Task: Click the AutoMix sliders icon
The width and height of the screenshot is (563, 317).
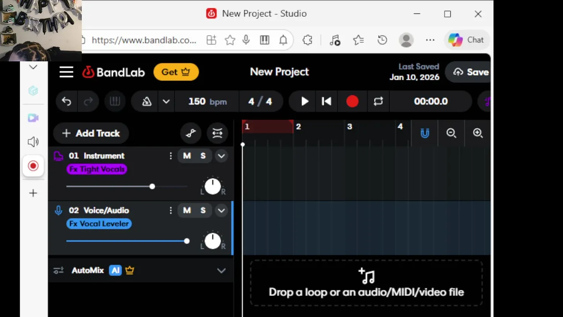Action: point(58,271)
